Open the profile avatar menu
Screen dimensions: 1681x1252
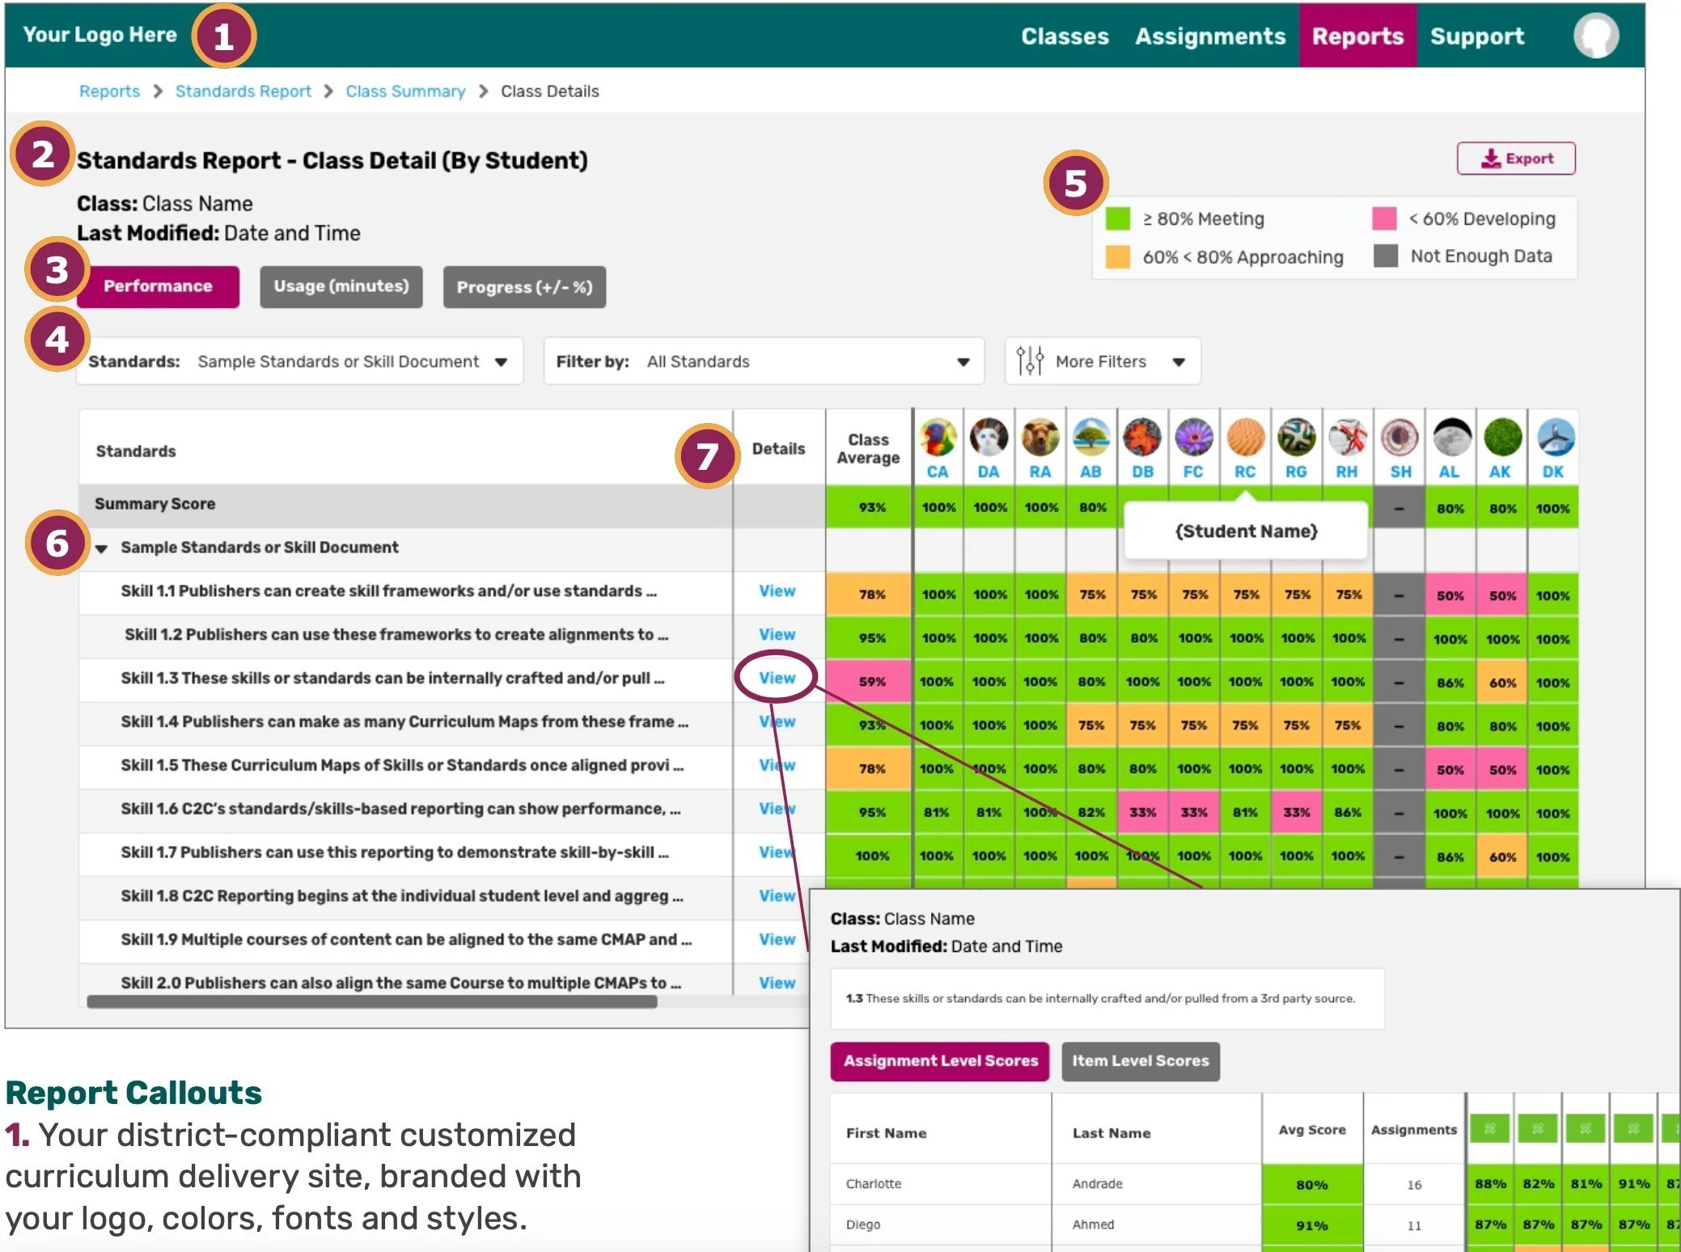click(1597, 34)
